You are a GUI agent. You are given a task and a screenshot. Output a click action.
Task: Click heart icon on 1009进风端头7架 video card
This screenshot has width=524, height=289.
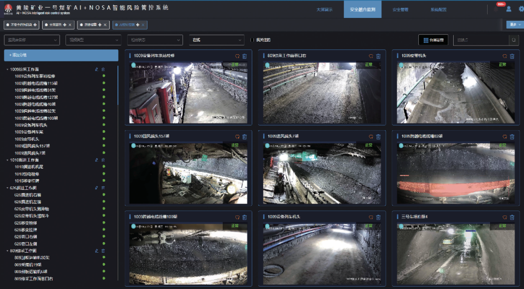371,137
